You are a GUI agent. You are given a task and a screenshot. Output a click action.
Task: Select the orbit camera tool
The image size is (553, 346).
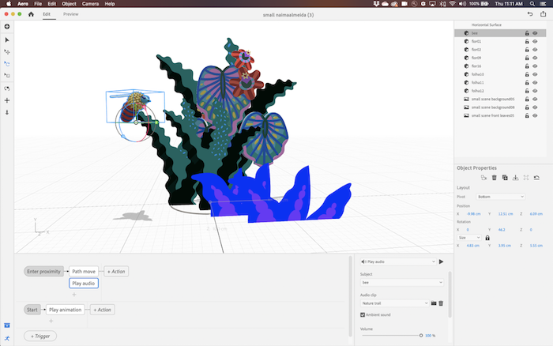[7, 88]
